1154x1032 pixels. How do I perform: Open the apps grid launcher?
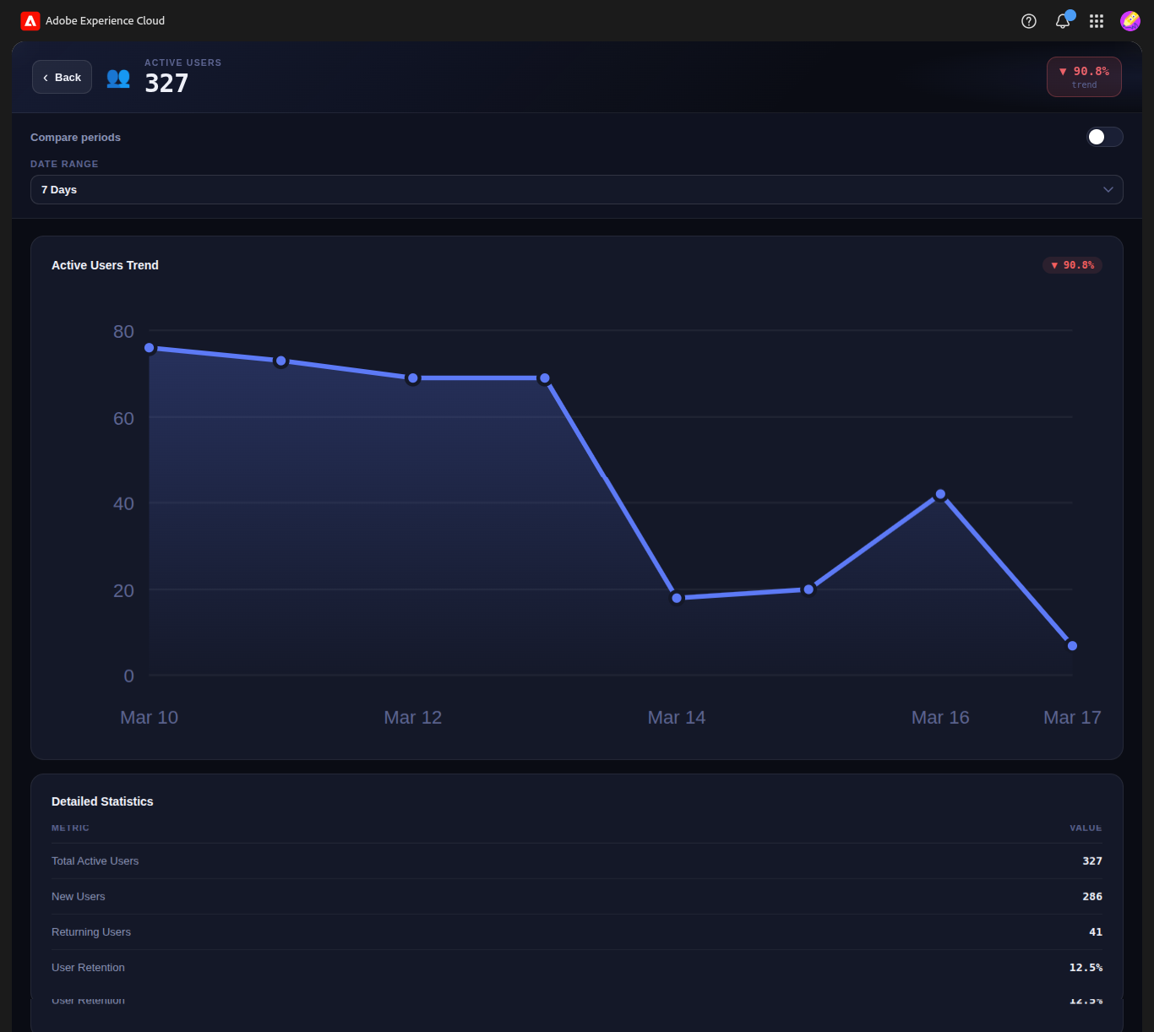click(1096, 21)
